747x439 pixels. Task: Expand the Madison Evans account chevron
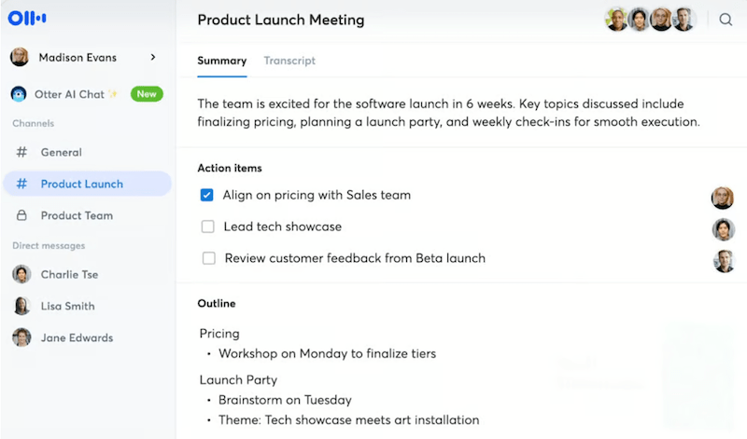153,57
